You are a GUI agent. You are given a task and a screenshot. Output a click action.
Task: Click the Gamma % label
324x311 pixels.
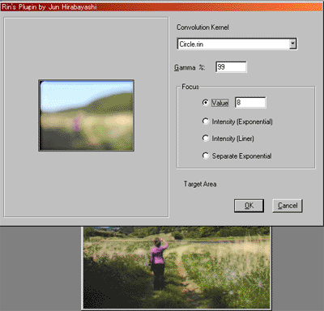[190, 67]
